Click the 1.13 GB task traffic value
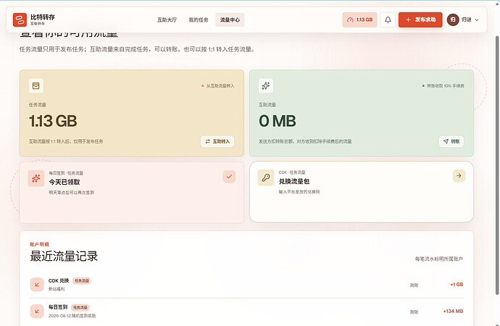This screenshot has height=326, width=500. point(53,121)
